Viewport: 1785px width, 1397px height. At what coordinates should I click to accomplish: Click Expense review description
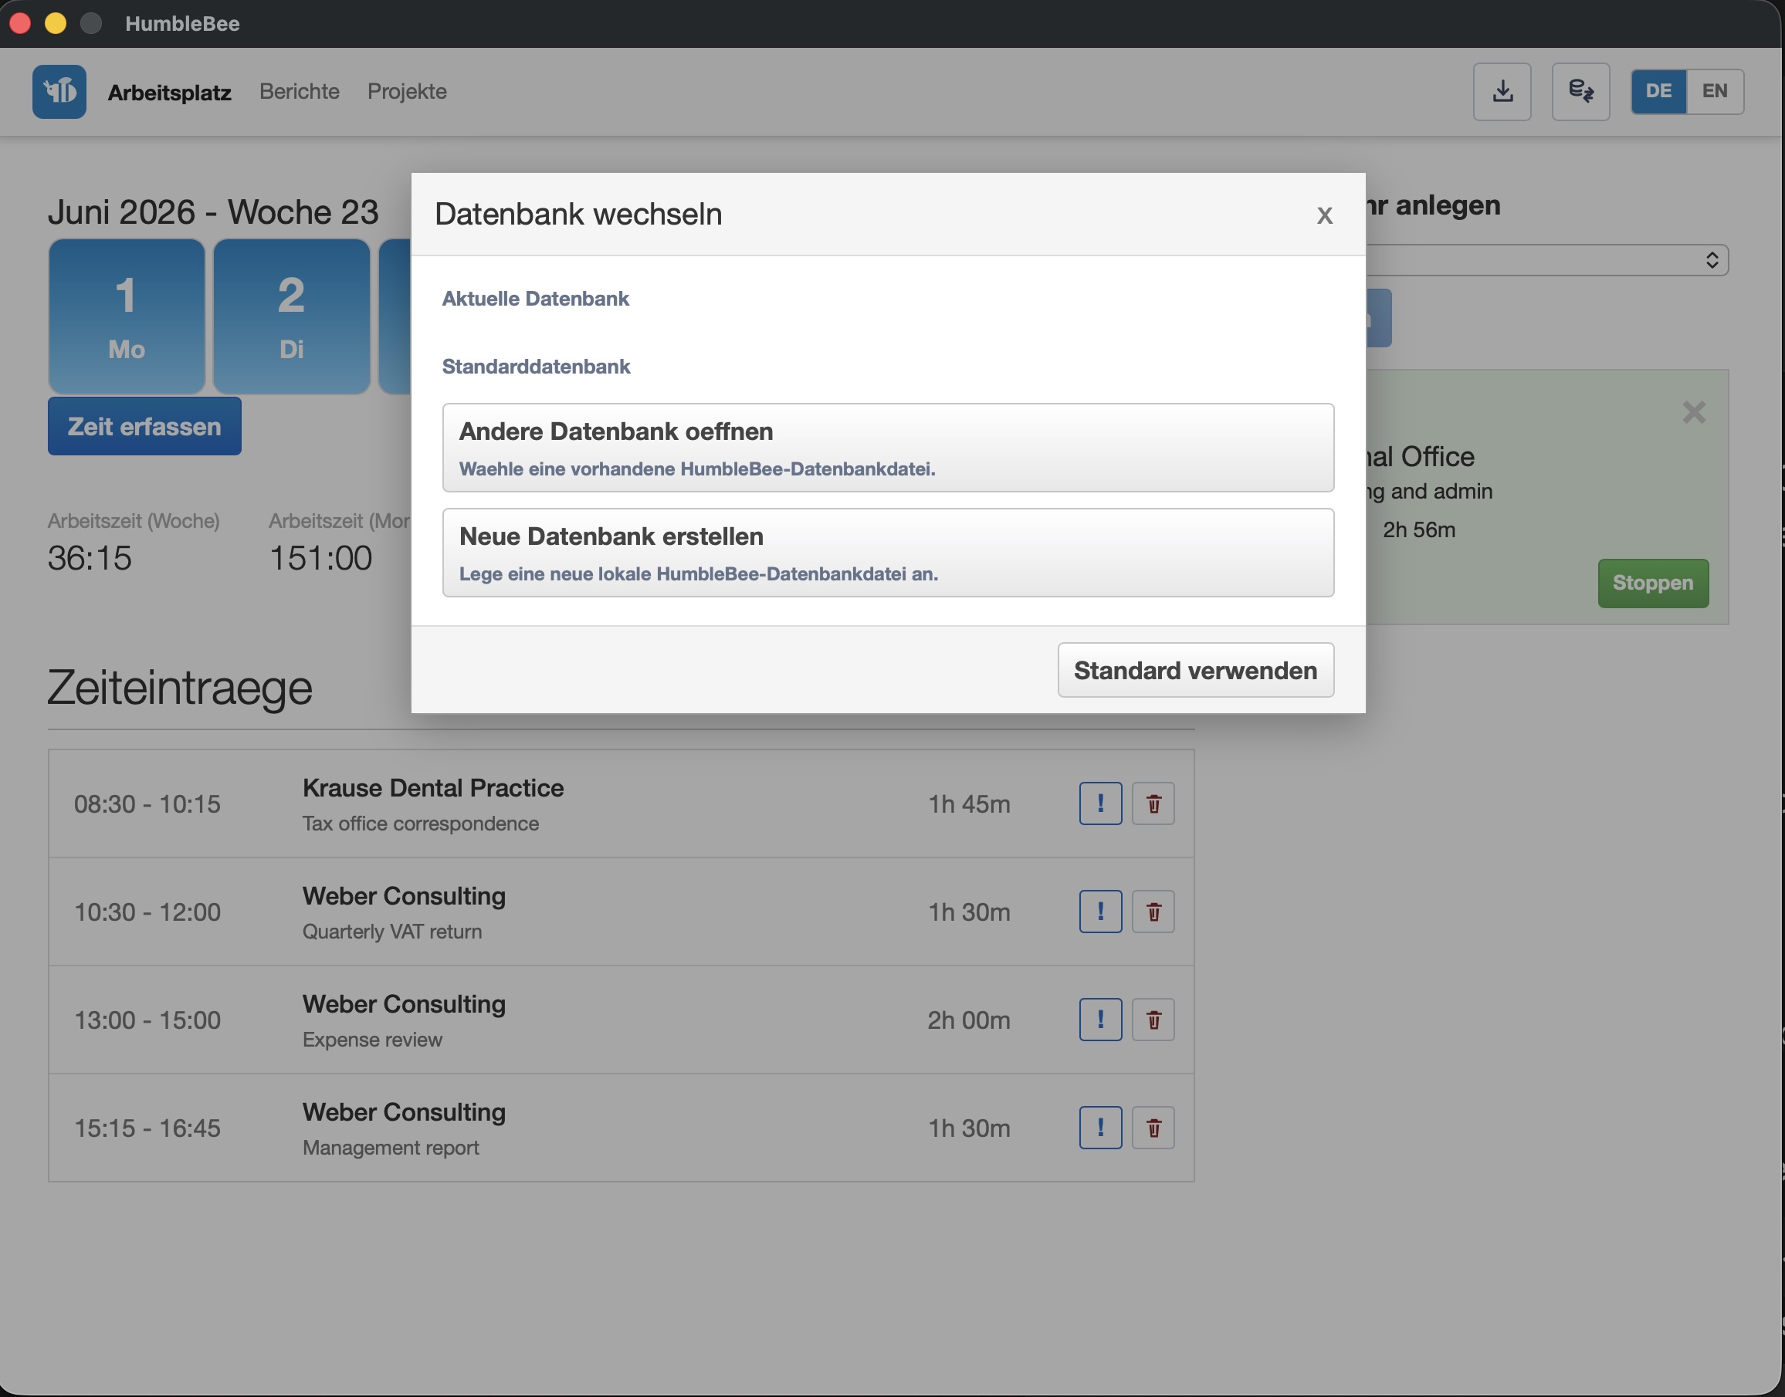point(372,1040)
